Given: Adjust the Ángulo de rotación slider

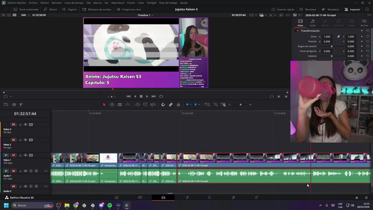Looking at the screenshot, I should 332,46.
